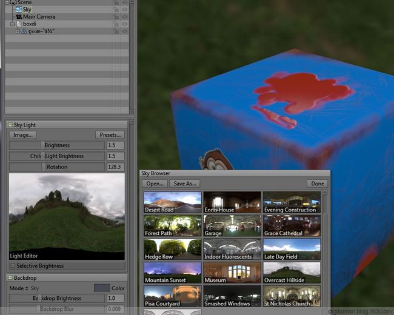Click the boxdi file icon in scene tree
Screen dimensions: 394x315
[19, 24]
